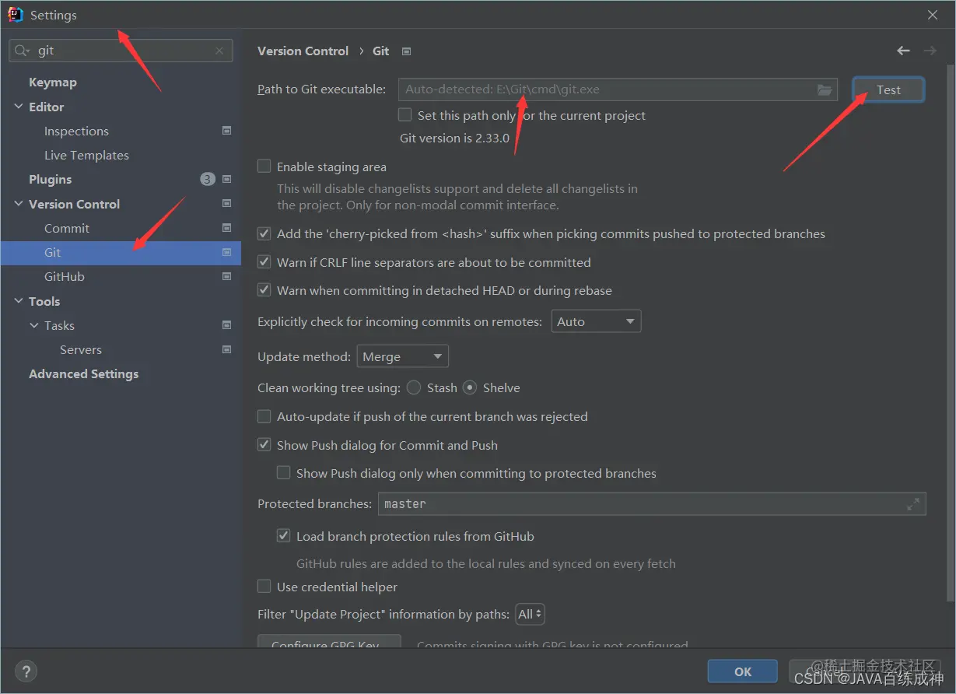Enable Auto-update if push was rejected
This screenshot has height=694, width=956.
(x=264, y=416)
